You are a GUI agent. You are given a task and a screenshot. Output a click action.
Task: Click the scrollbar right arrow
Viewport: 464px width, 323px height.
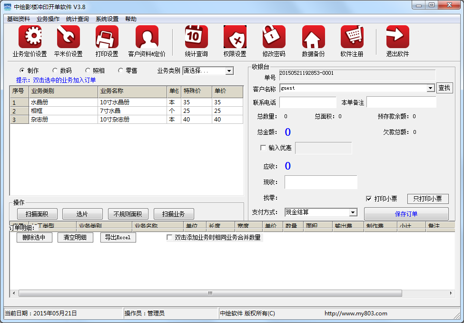451,293
